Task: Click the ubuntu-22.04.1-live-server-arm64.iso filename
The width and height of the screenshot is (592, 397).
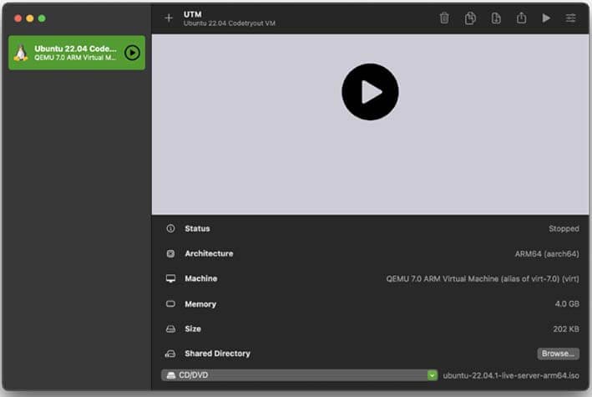Action: 511,375
